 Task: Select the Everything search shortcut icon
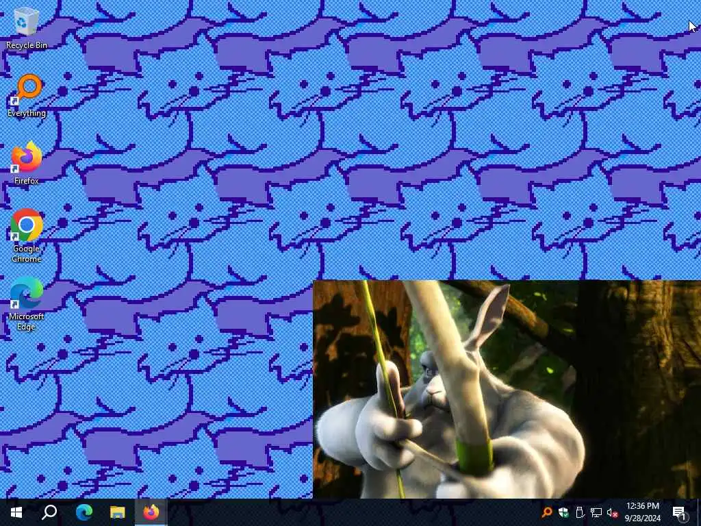(x=27, y=96)
